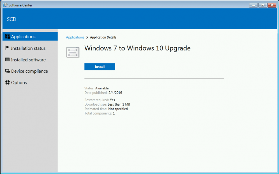Maximize the Software Center window

pos(262,5)
